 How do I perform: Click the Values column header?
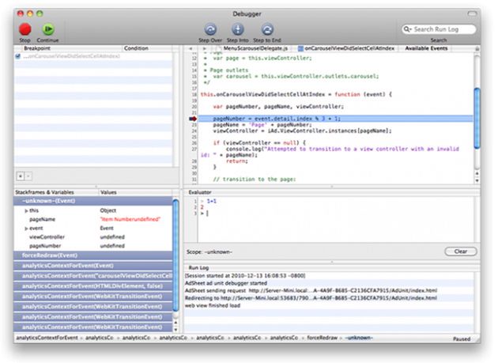tap(135, 192)
